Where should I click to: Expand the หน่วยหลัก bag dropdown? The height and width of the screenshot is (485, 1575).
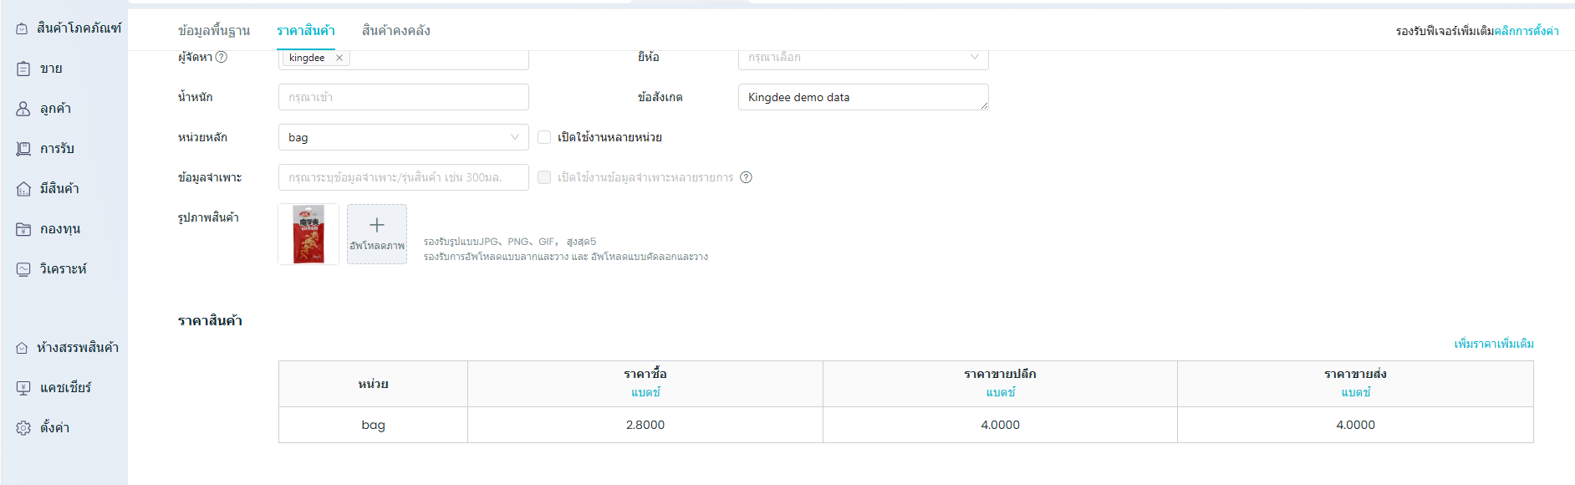403,137
